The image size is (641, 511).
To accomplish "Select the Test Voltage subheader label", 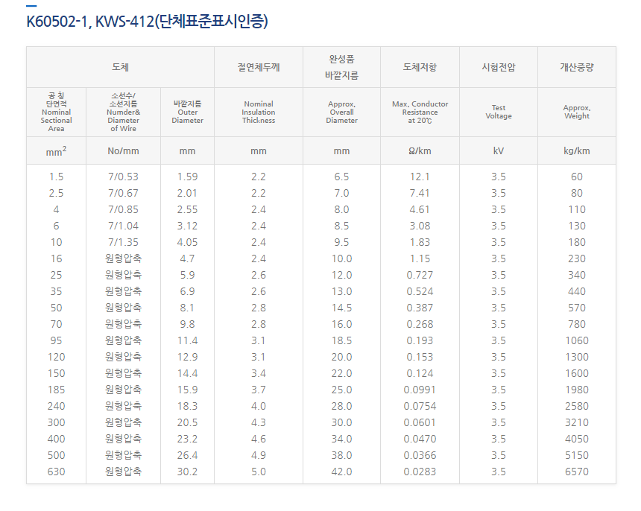I will (498, 112).
